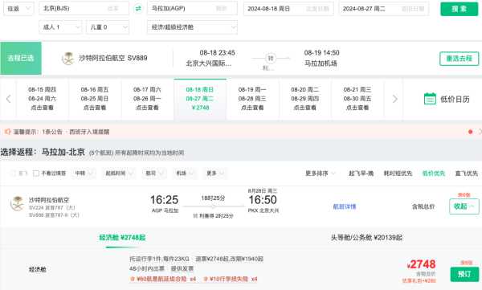Show next dates with right arrow
The image size is (482, 290).
click(394, 99)
